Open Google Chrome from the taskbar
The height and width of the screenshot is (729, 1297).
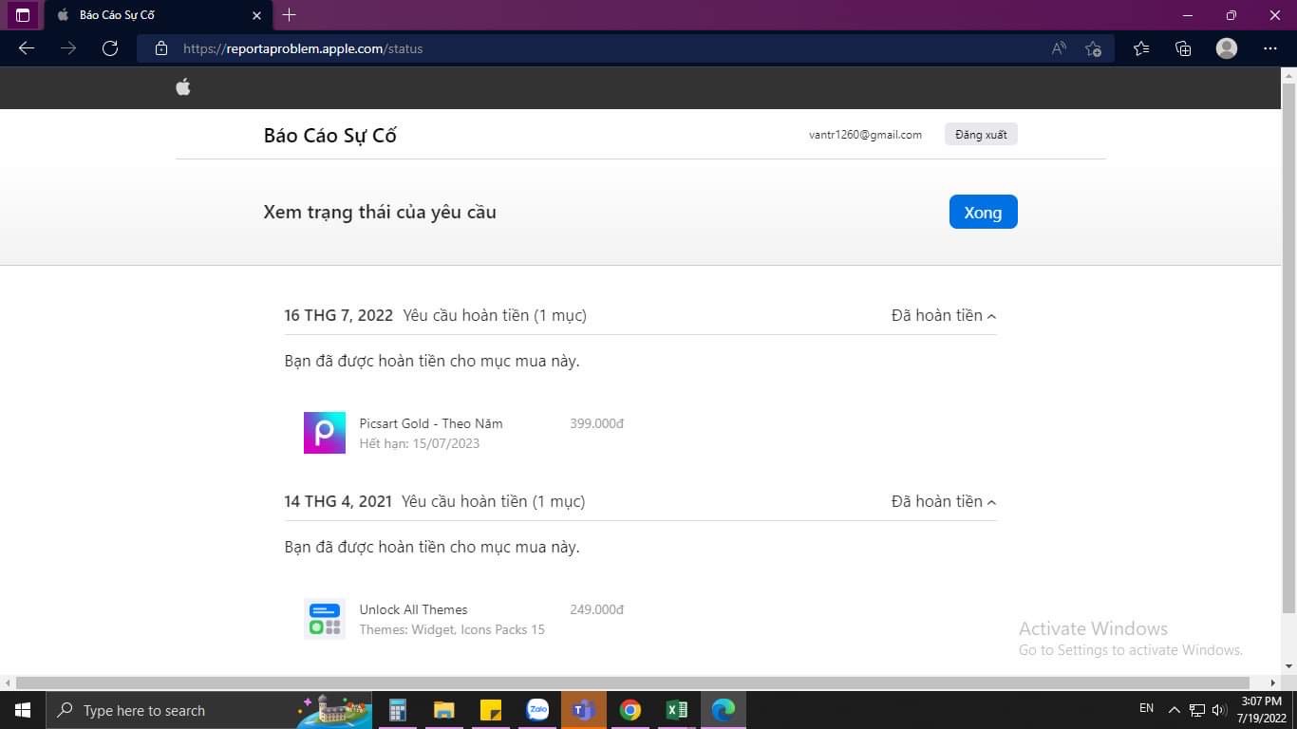[x=630, y=710]
